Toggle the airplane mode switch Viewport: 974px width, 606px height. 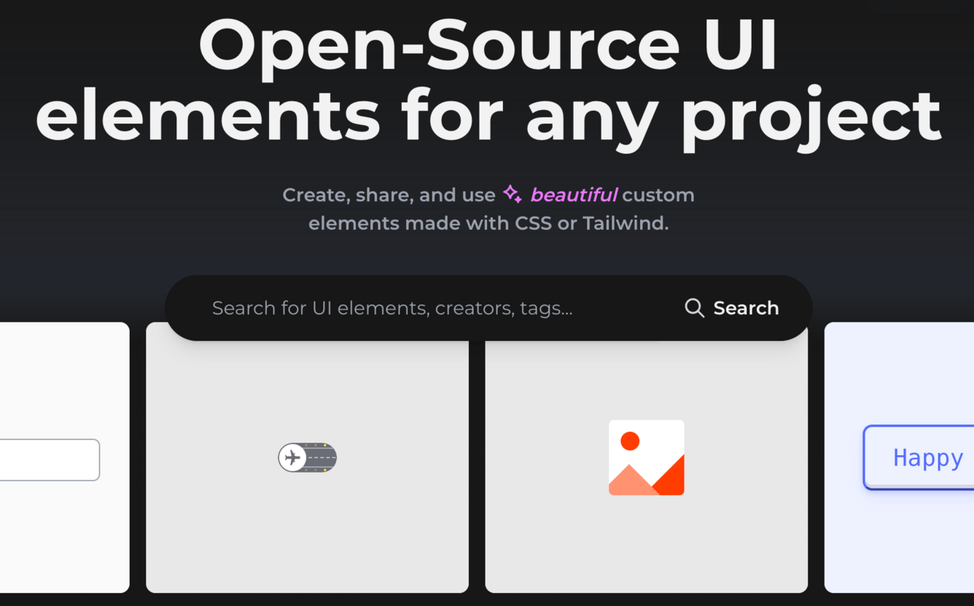308,458
